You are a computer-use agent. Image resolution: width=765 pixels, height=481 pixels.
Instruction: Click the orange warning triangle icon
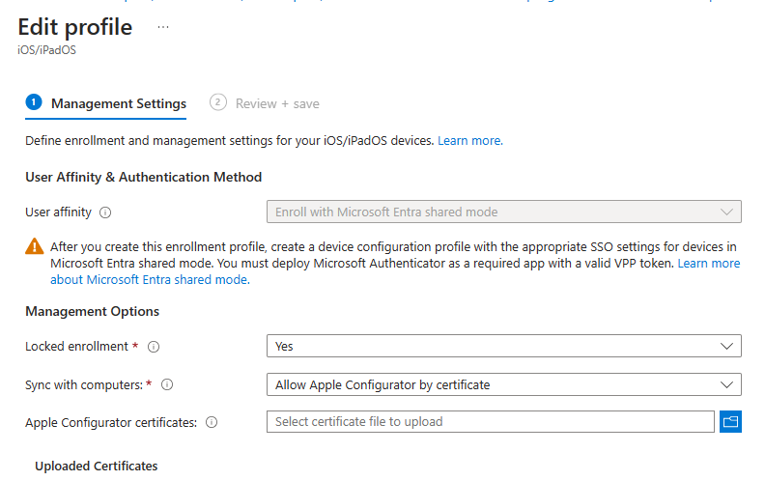click(x=34, y=246)
